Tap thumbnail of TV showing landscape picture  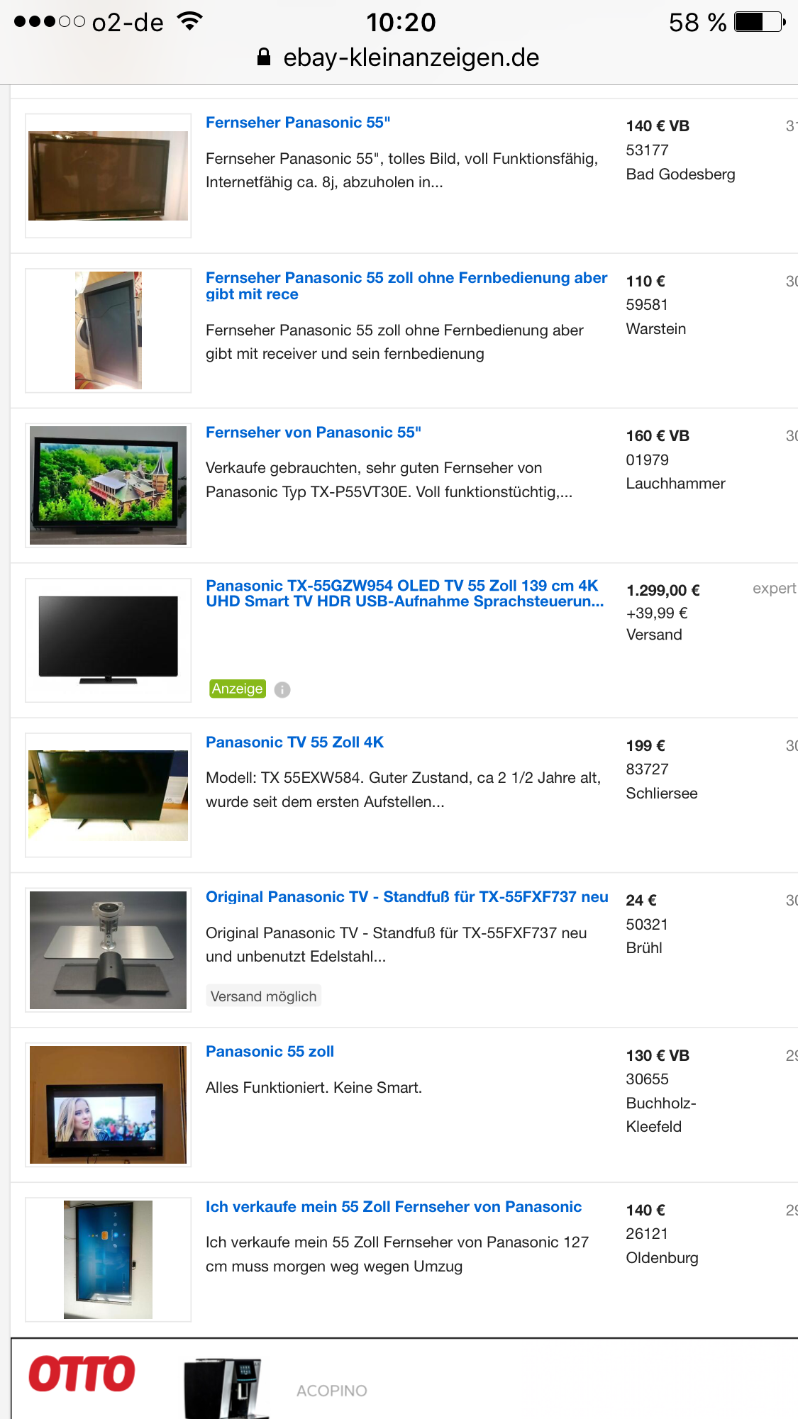click(x=109, y=485)
